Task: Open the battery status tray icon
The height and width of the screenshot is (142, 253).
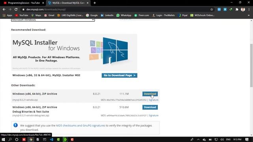Action: point(210,140)
